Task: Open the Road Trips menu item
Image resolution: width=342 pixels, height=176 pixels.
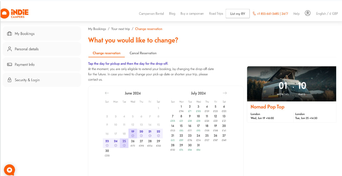Action: click(x=216, y=14)
